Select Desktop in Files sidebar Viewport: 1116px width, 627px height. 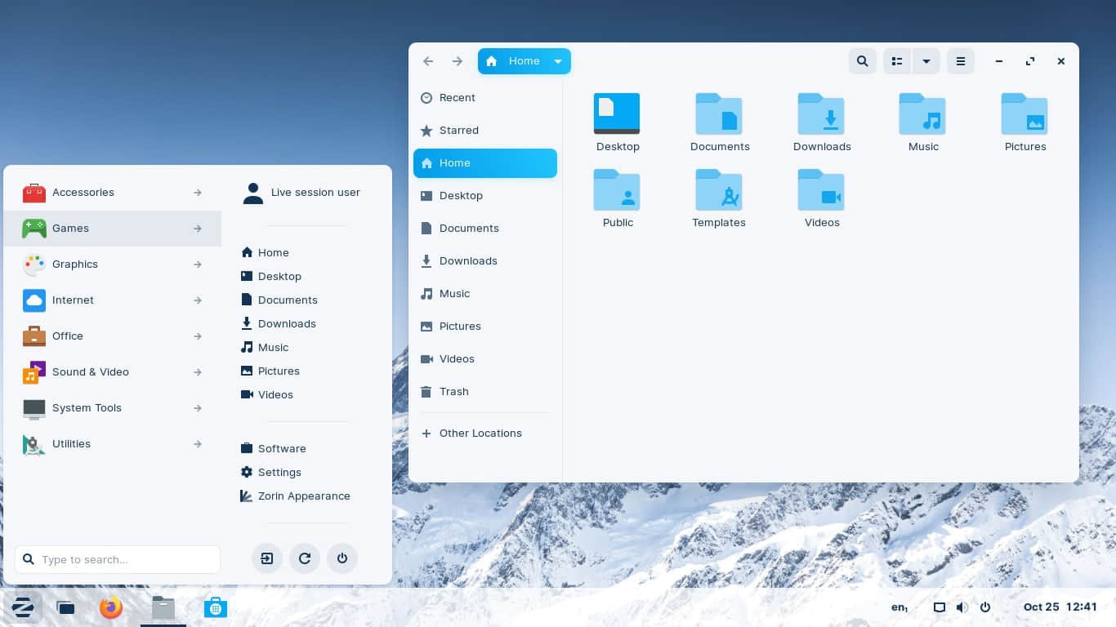click(x=485, y=196)
